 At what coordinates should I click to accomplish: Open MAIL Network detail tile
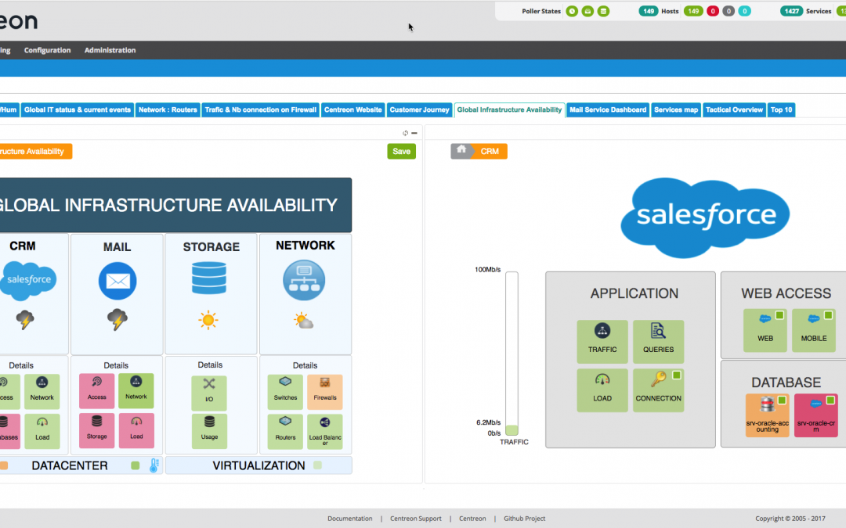click(136, 390)
